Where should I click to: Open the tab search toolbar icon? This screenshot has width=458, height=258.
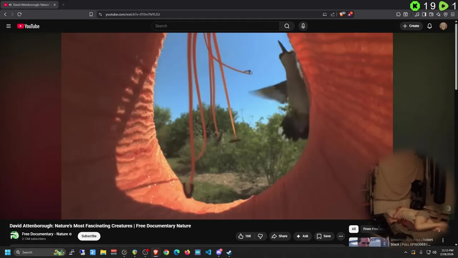coord(405,14)
